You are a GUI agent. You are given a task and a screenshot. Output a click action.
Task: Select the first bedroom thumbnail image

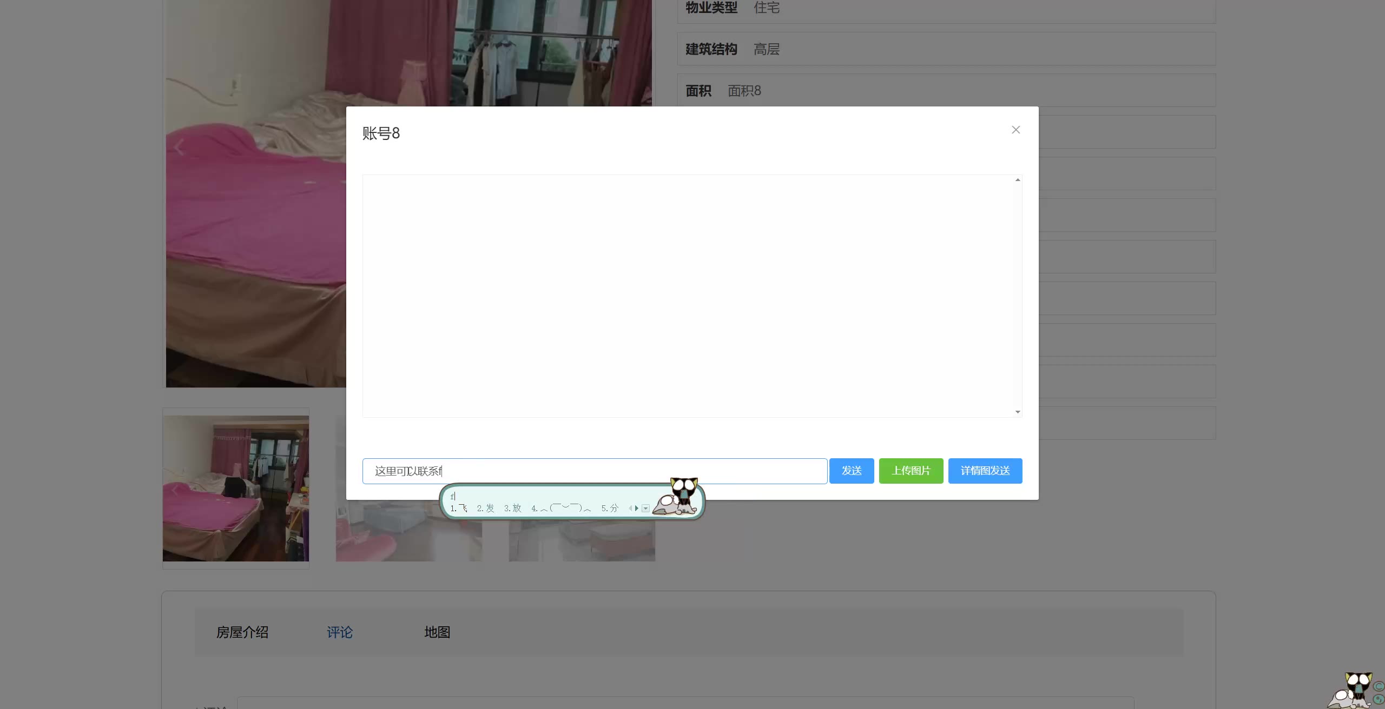pyautogui.click(x=236, y=488)
